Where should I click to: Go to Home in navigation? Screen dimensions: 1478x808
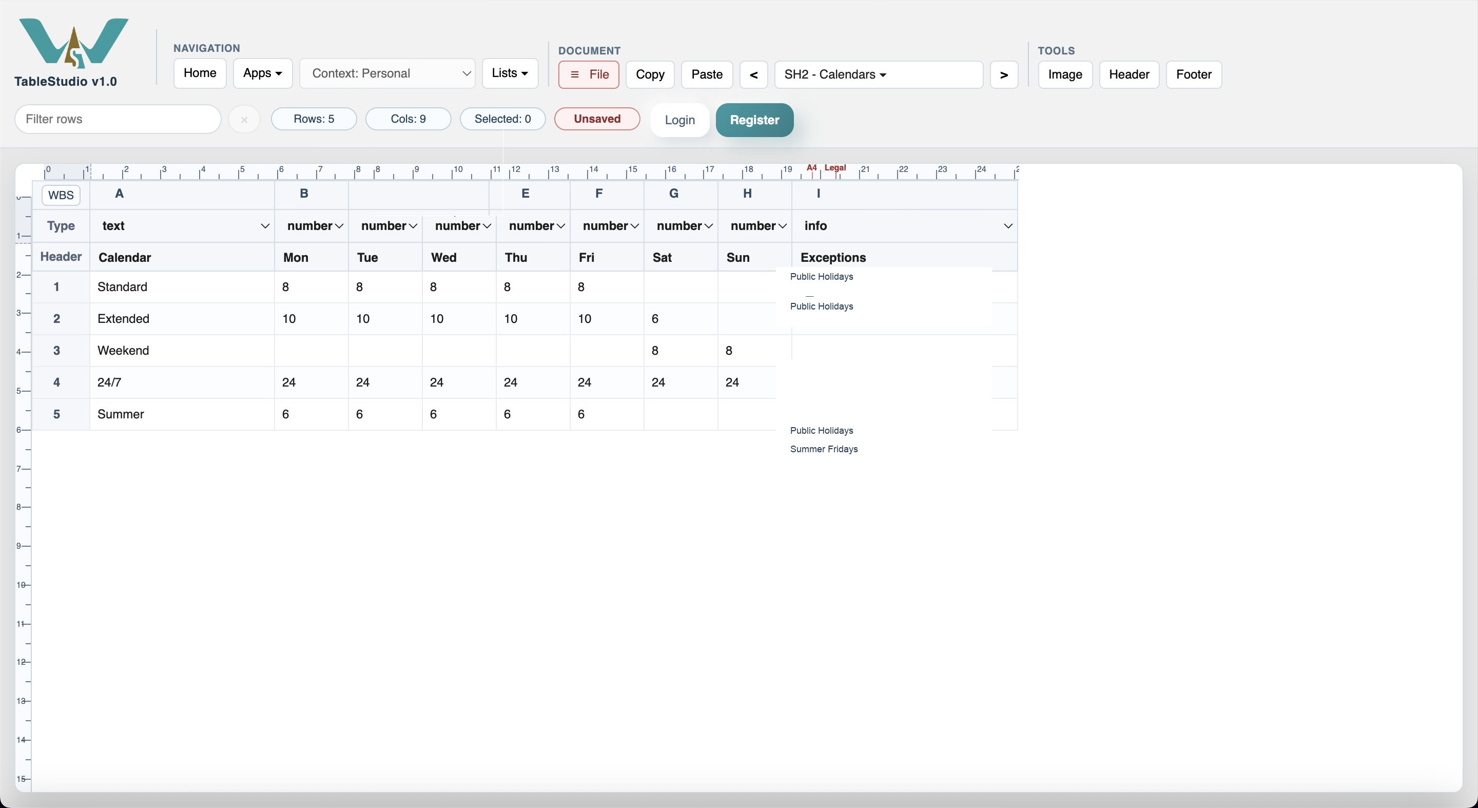pyautogui.click(x=200, y=73)
